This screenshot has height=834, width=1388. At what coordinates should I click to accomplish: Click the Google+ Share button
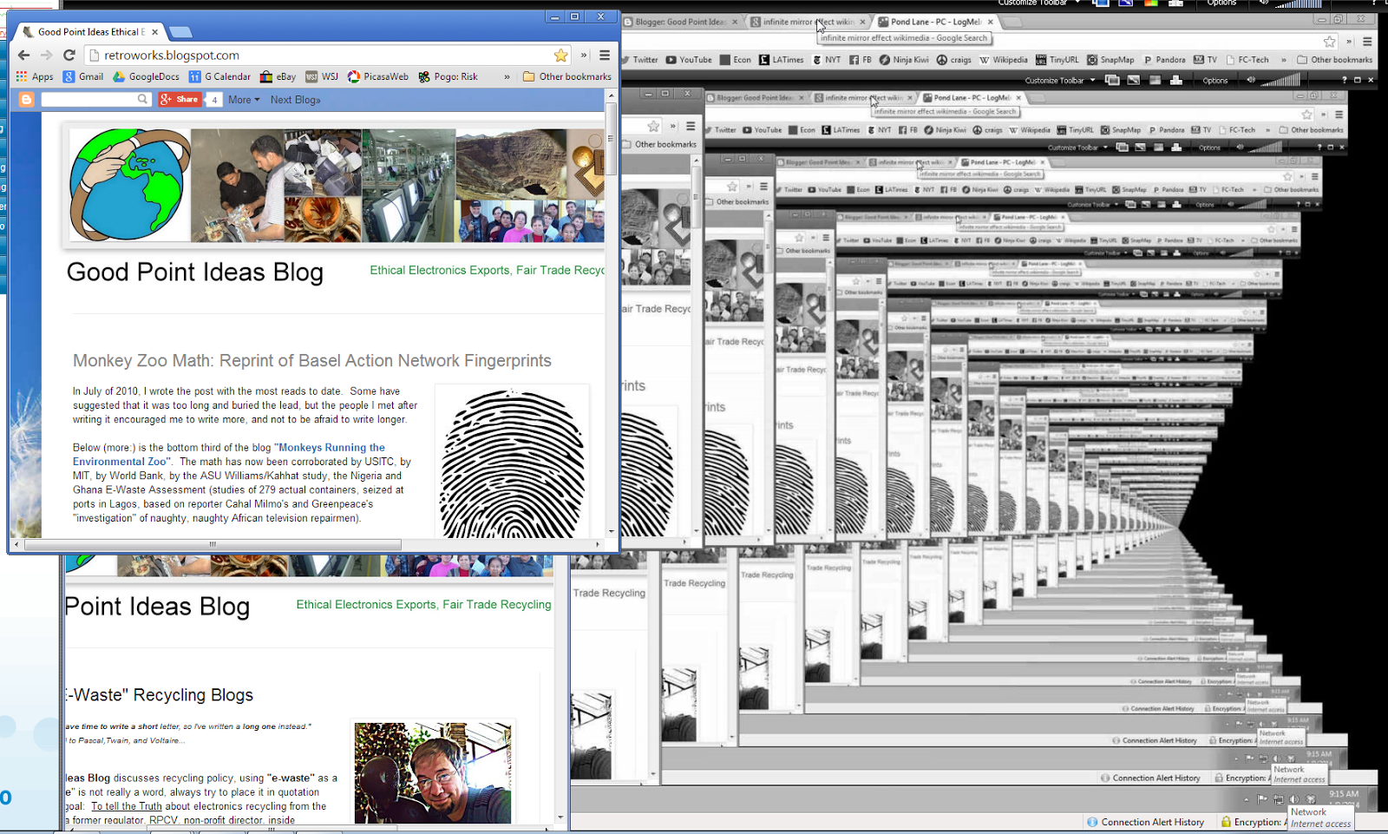coord(180,100)
